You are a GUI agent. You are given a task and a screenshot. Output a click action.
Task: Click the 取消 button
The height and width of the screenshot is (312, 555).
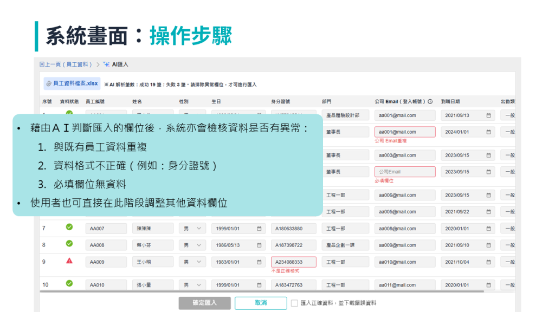point(261,303)
